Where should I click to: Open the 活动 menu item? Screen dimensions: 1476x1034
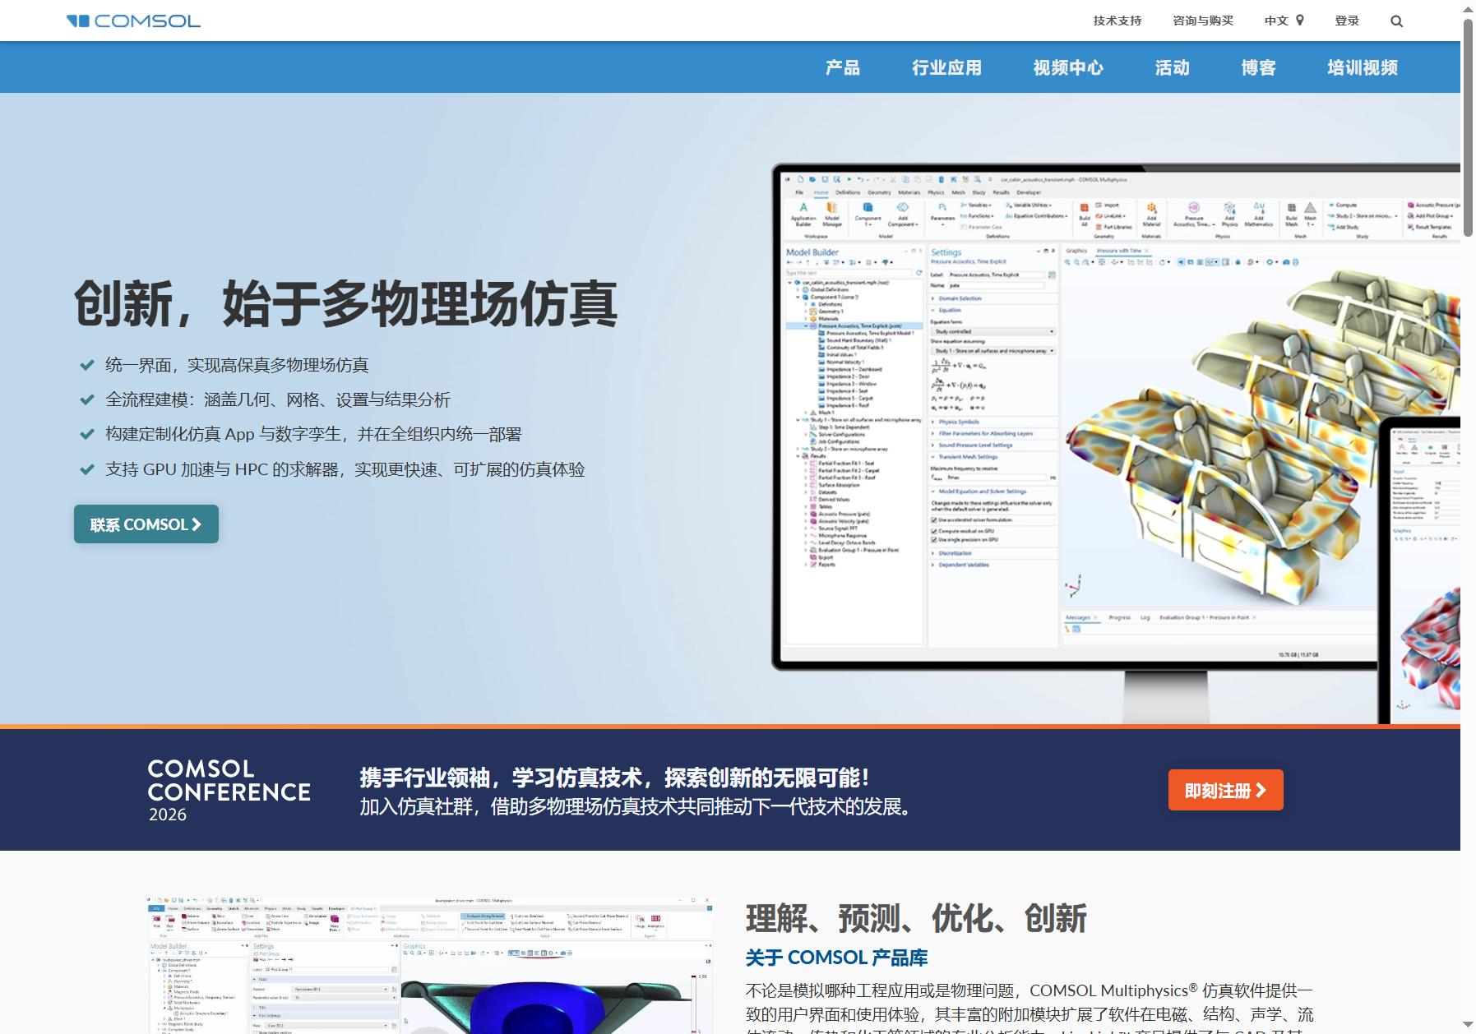coord(1172,67)
